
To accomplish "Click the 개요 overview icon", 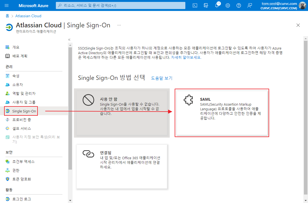I will pos(7,47).
